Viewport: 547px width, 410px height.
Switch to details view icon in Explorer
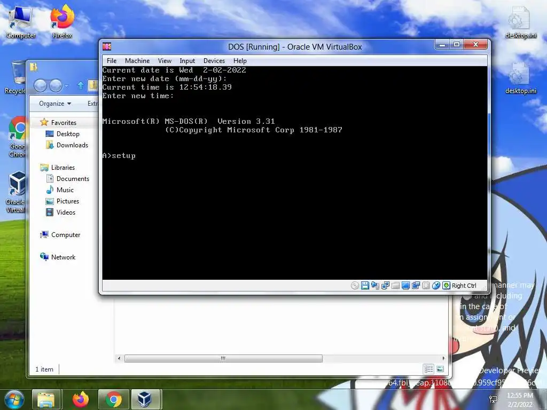point(429,369)
